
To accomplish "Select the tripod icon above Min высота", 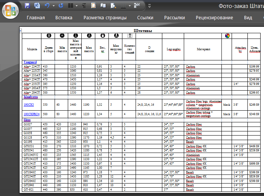I will click(x=62, y=35).
